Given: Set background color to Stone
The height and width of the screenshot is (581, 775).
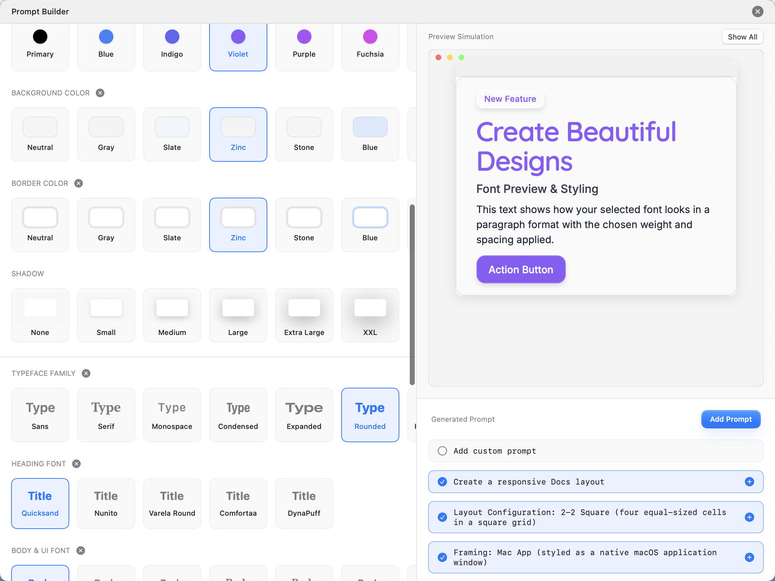Looking at the screenshot, I should point(304,134).
